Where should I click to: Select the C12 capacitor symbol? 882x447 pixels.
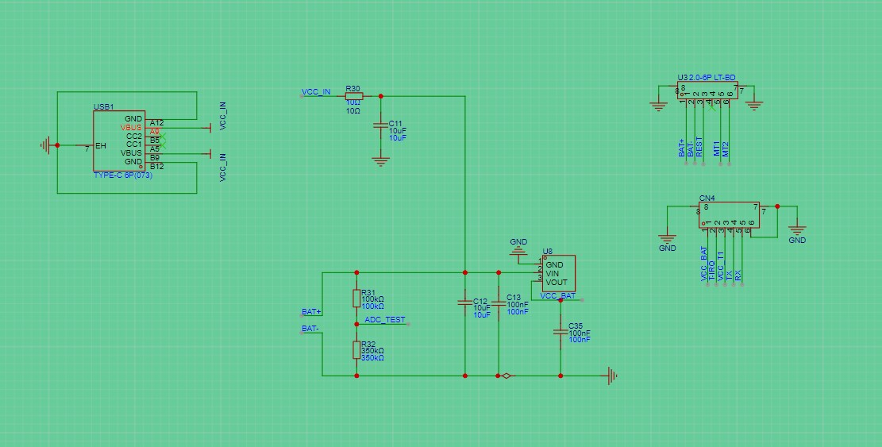point(464,302)
